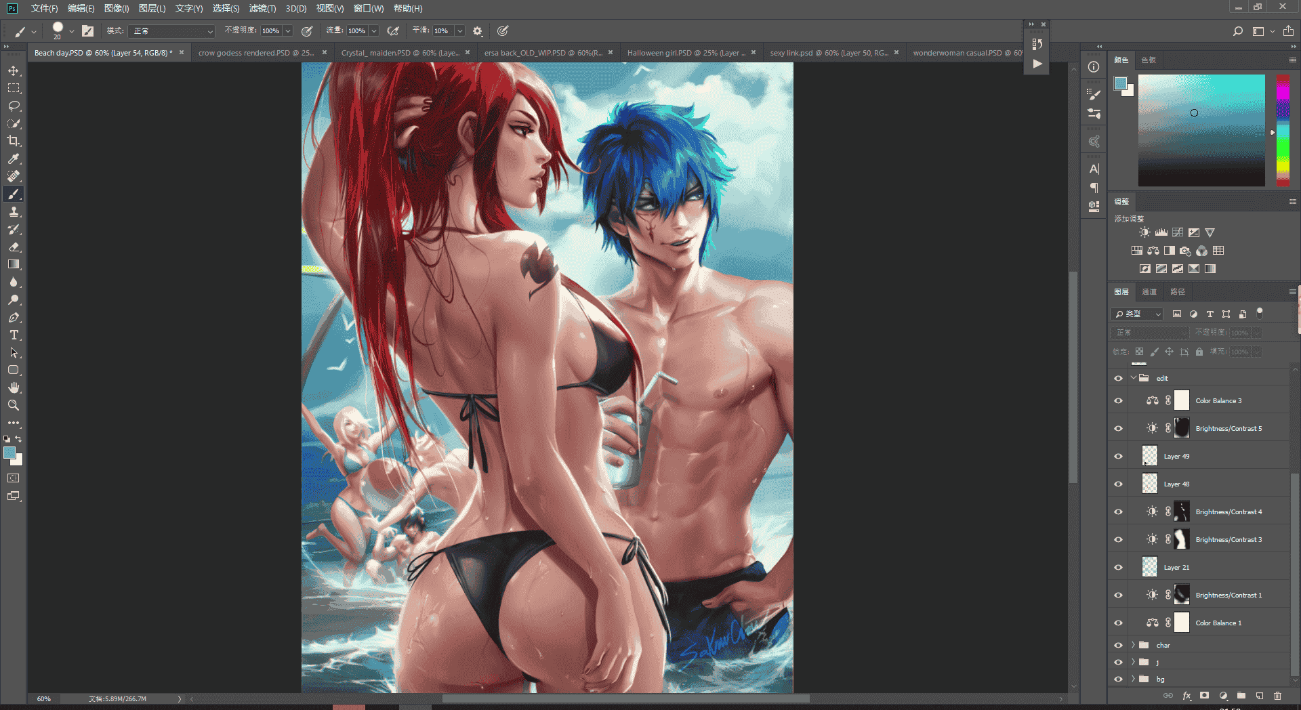Open the brush blend mode dropdown
Viewport: 1301px width, 710px height.
point(173,31)
